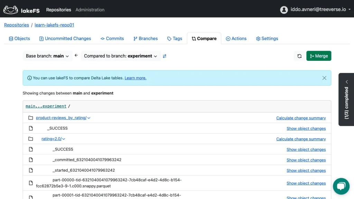Screen dimensions: 354x199
Task: Follow the Learn more link
Action: (x=136, y=78)
